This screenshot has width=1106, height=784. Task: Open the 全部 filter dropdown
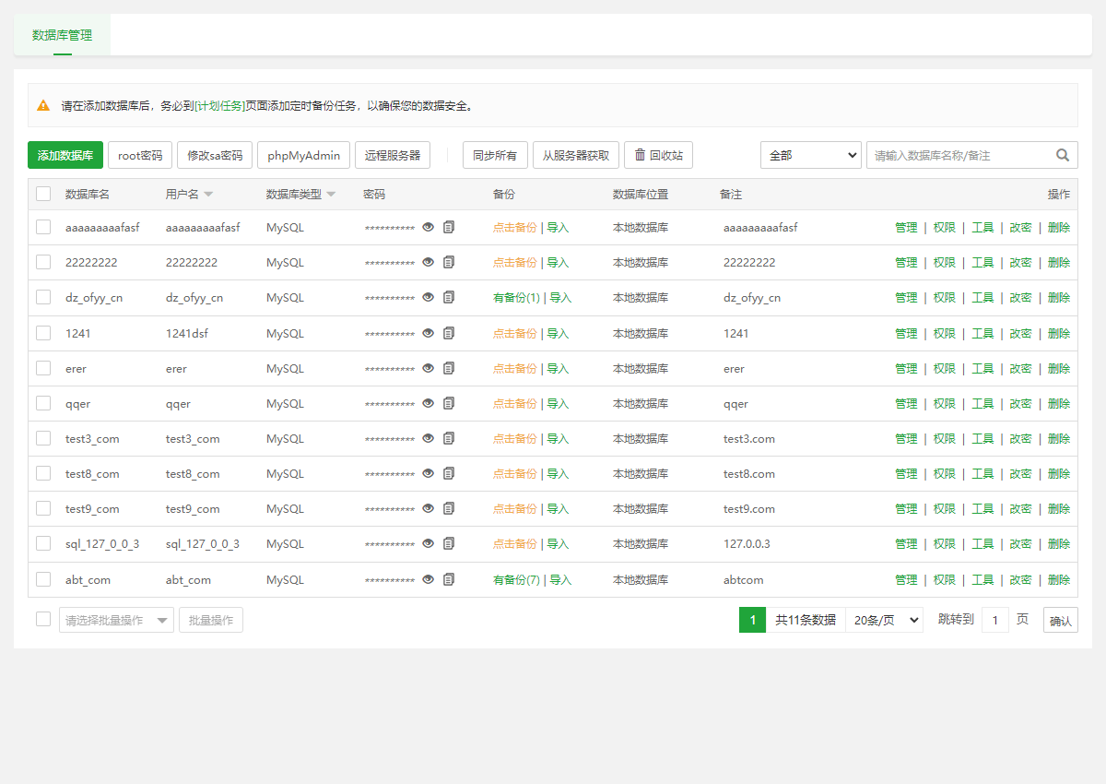(810, 155)
